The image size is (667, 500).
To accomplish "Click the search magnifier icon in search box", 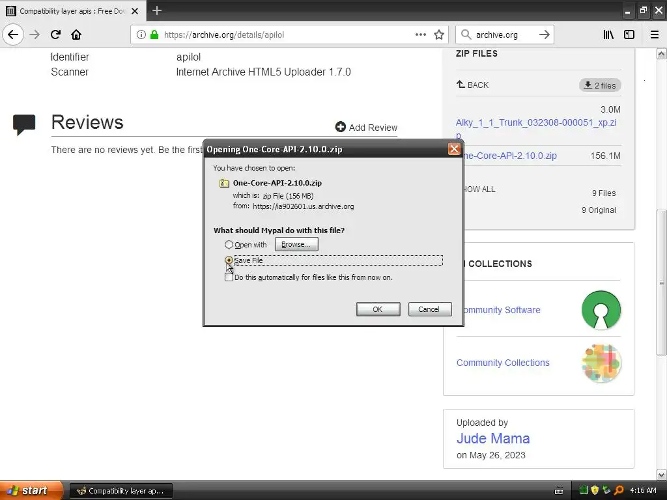I will coord(466,35).
